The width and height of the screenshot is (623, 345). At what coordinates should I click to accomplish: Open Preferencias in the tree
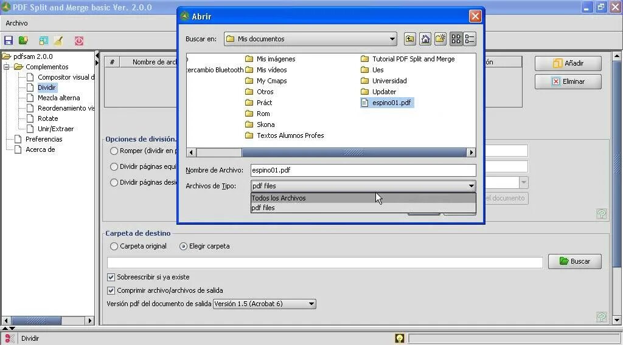click(x=44, y=139)
